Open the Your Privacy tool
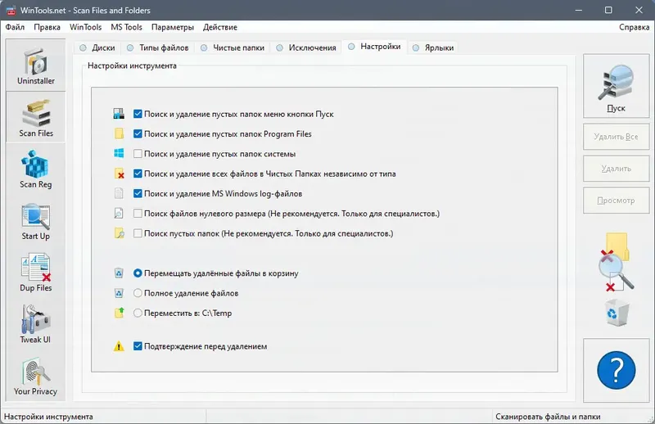 click(x=35, y=377)
